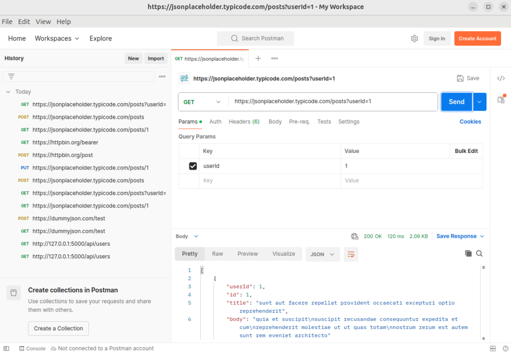Open the JSON format dropdown
The width and height of the screenshot is (511, 353).
pos(323,254)
